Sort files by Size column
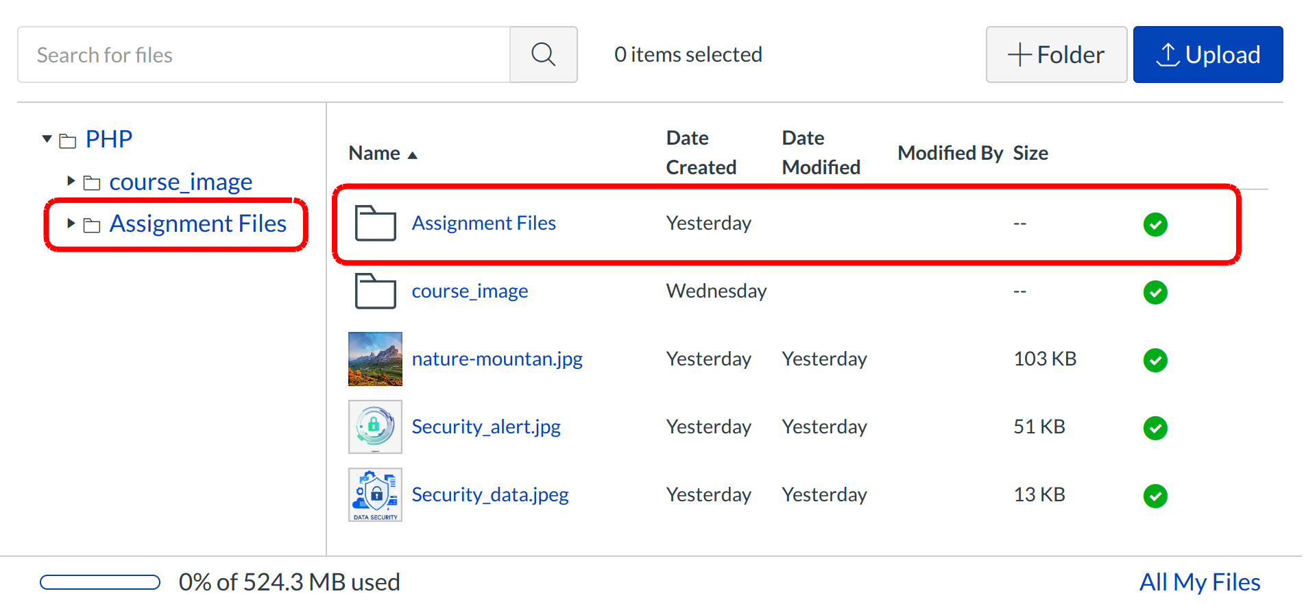 (x=1030, y=153)
